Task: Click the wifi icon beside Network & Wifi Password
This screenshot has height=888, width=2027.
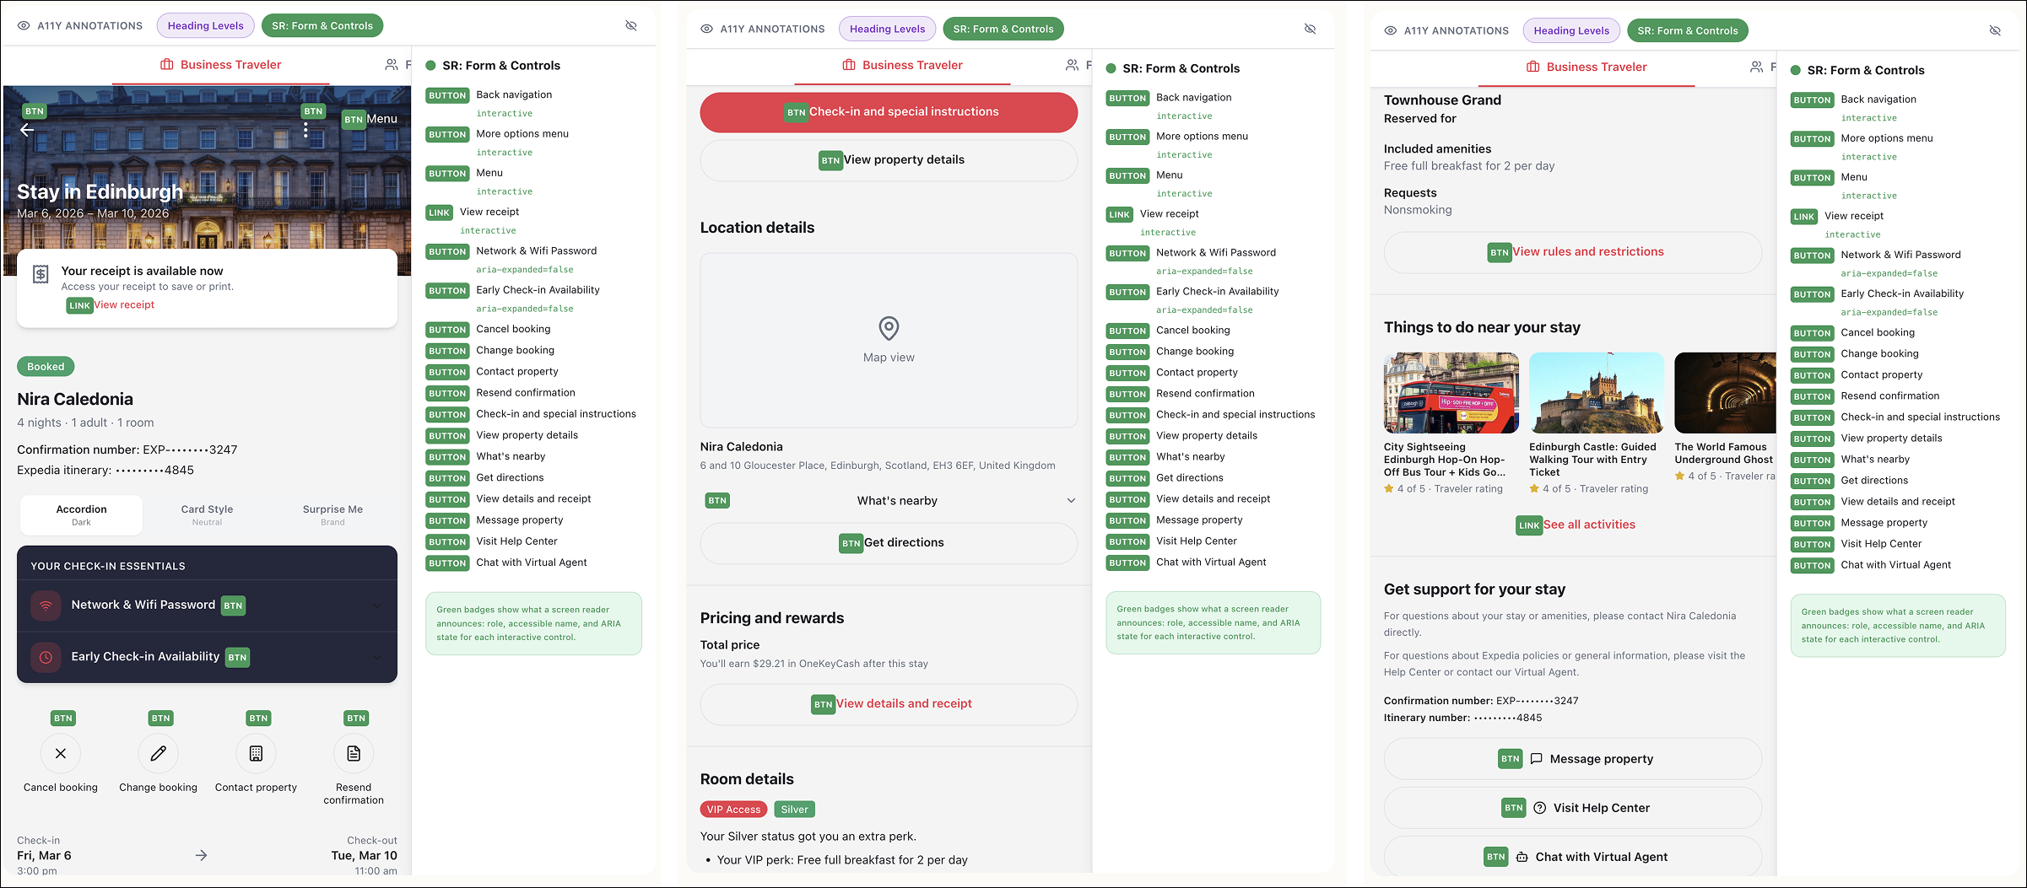Action: (46, 605)
